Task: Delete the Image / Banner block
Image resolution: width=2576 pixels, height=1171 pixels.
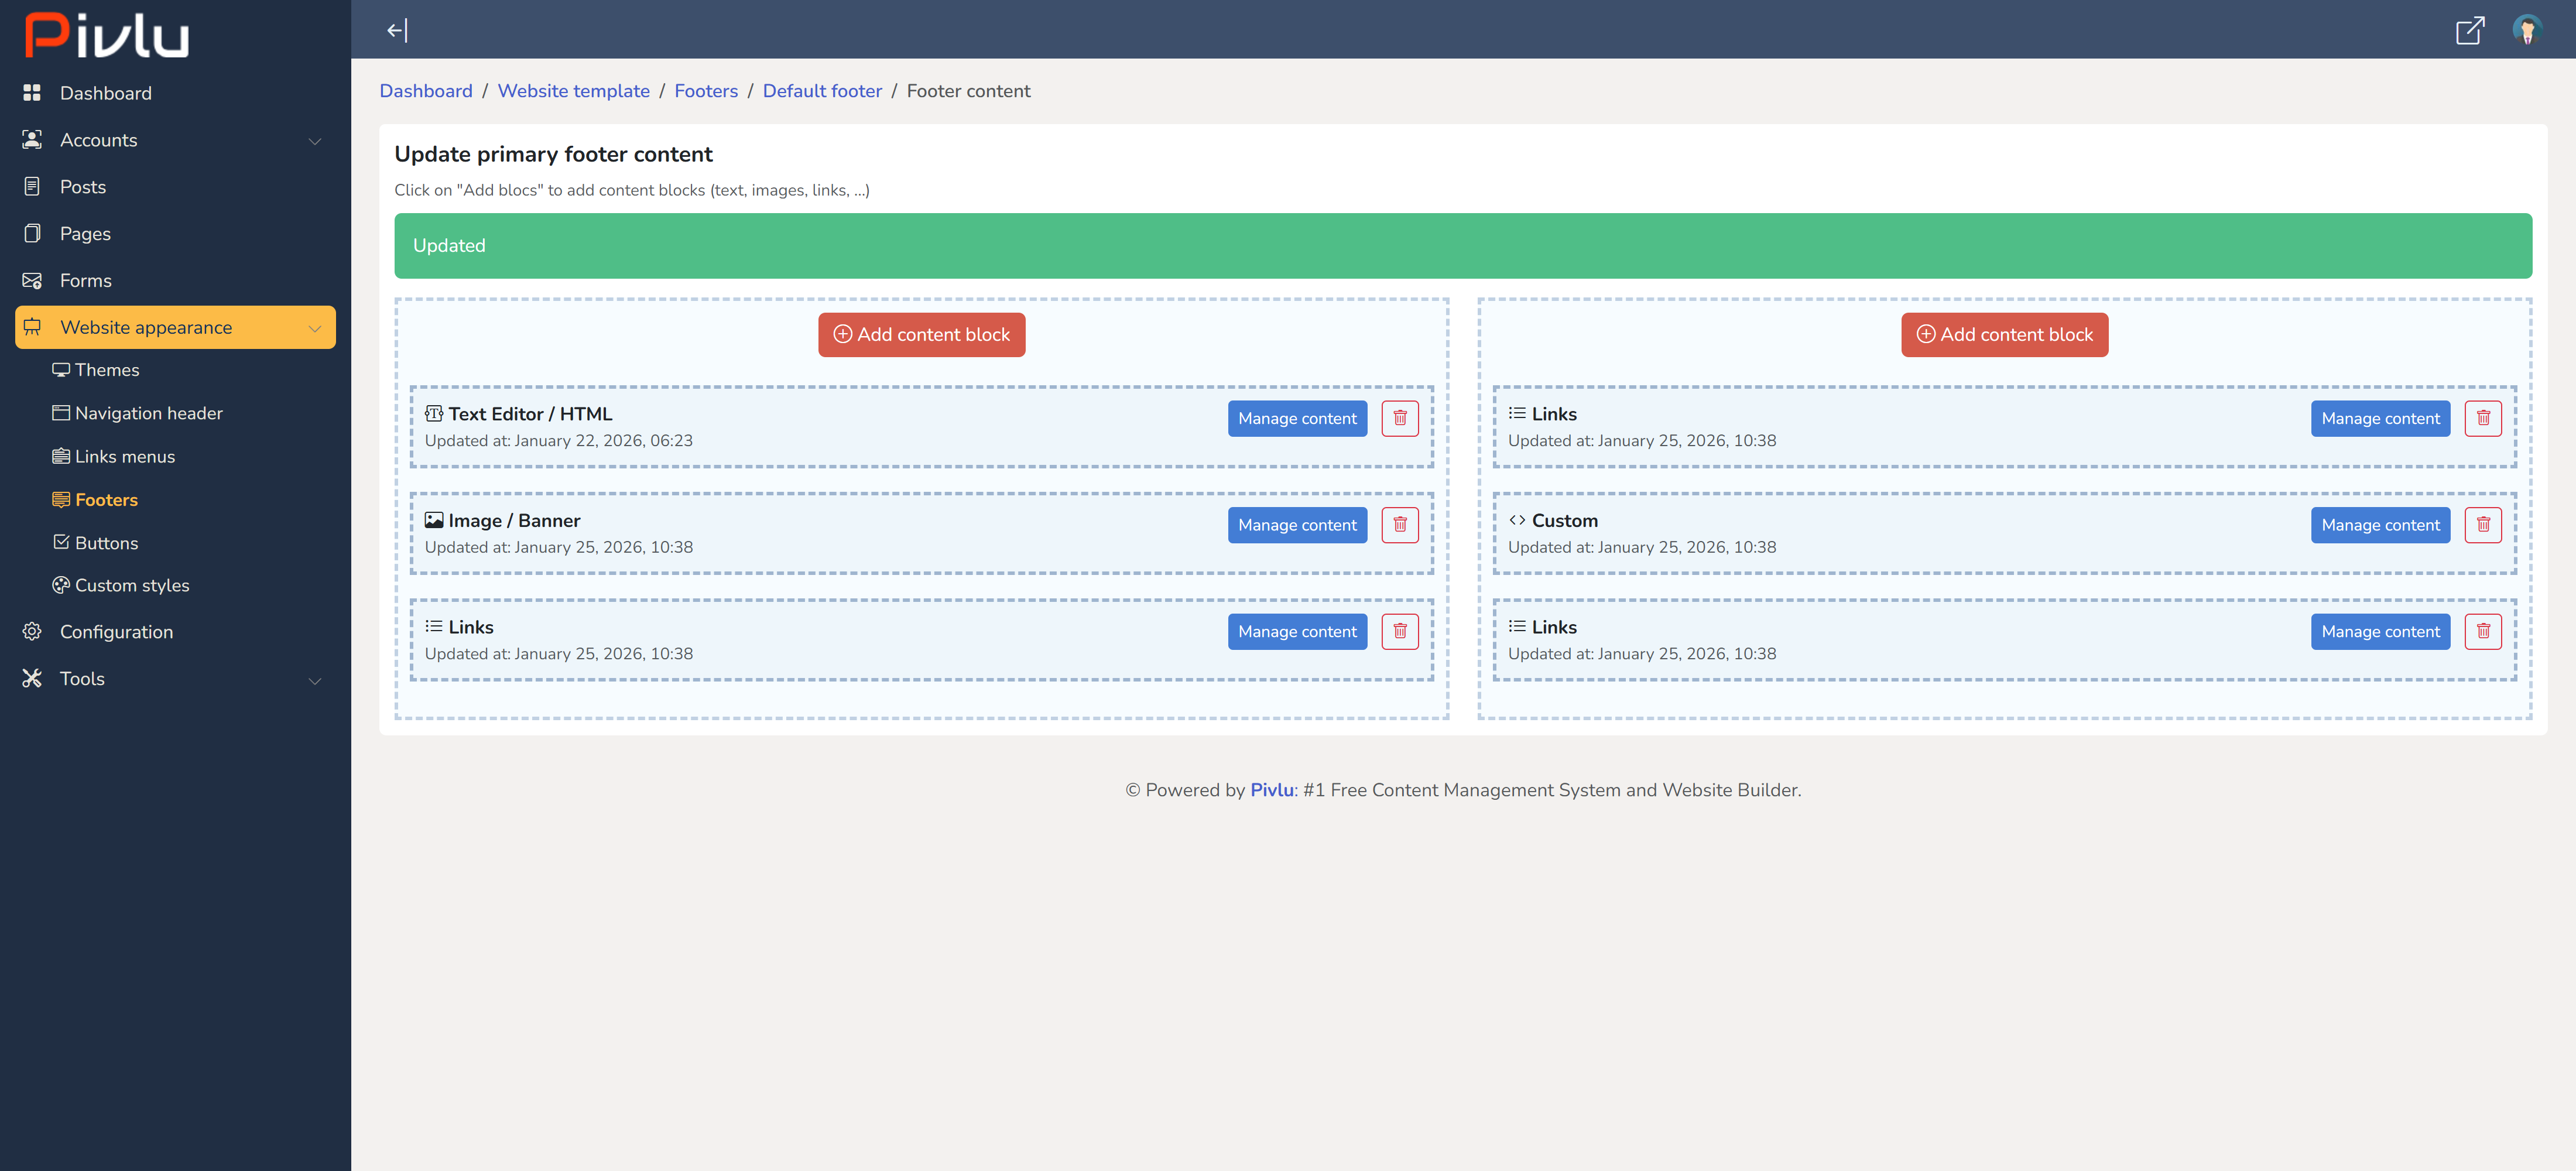Action: [1400, 524]
